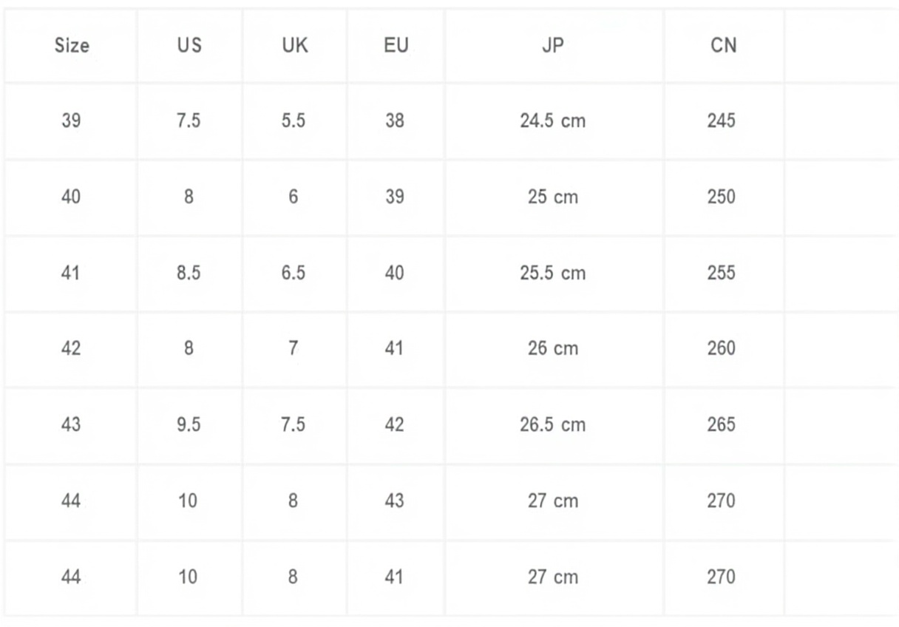Select the EU column header
Viewport: 899px width, 627px height.
(396, 46)
